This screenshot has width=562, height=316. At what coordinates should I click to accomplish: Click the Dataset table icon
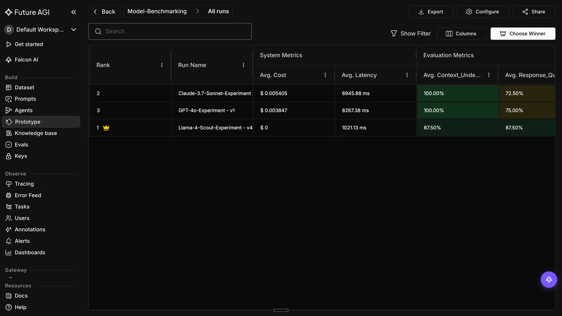pos(9,87)
